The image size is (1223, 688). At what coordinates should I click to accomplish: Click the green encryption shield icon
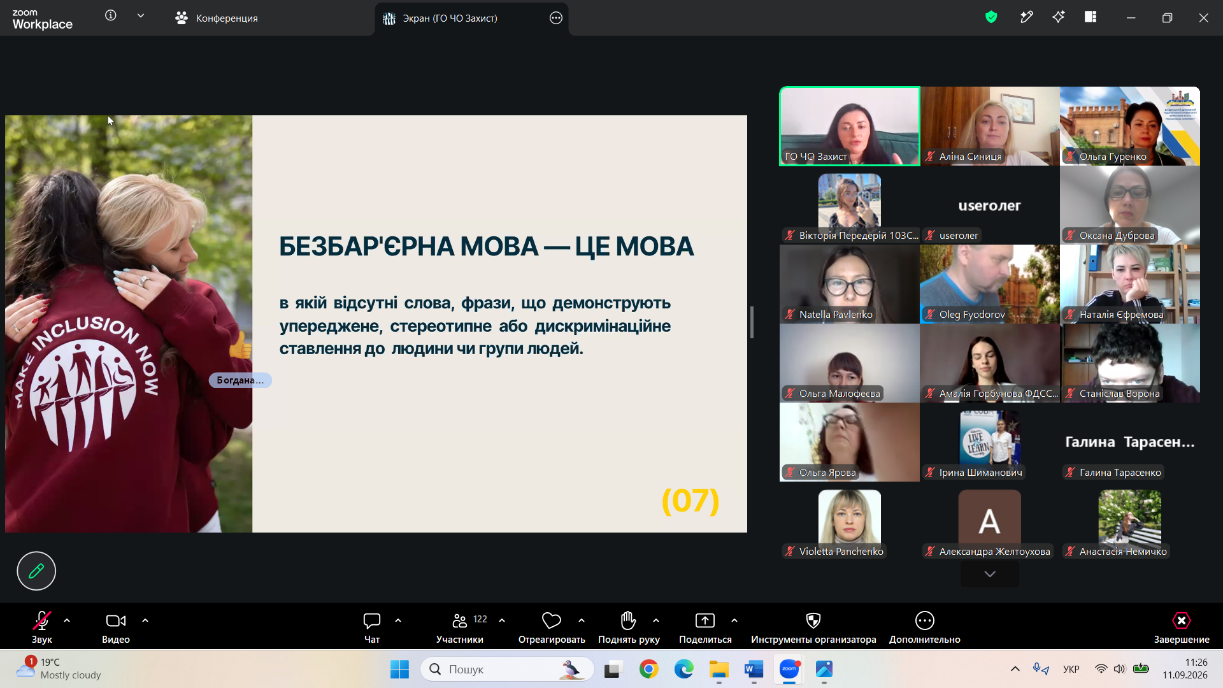991,17
